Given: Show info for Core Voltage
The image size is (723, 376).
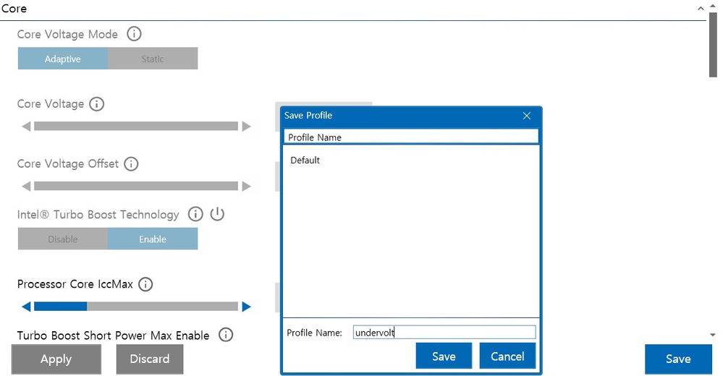Looking at the screenshot, I should (96, 103).
